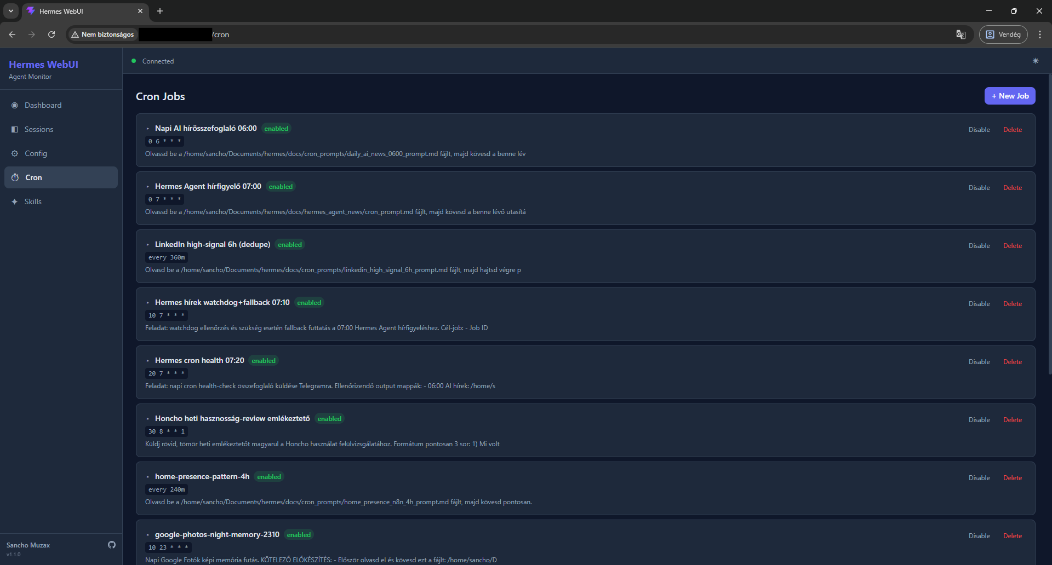The height and width of the screenshot is (565, 1052).
Task: Delete Hermes hírek watchdog+fallback job
Action: [1013, 304]
